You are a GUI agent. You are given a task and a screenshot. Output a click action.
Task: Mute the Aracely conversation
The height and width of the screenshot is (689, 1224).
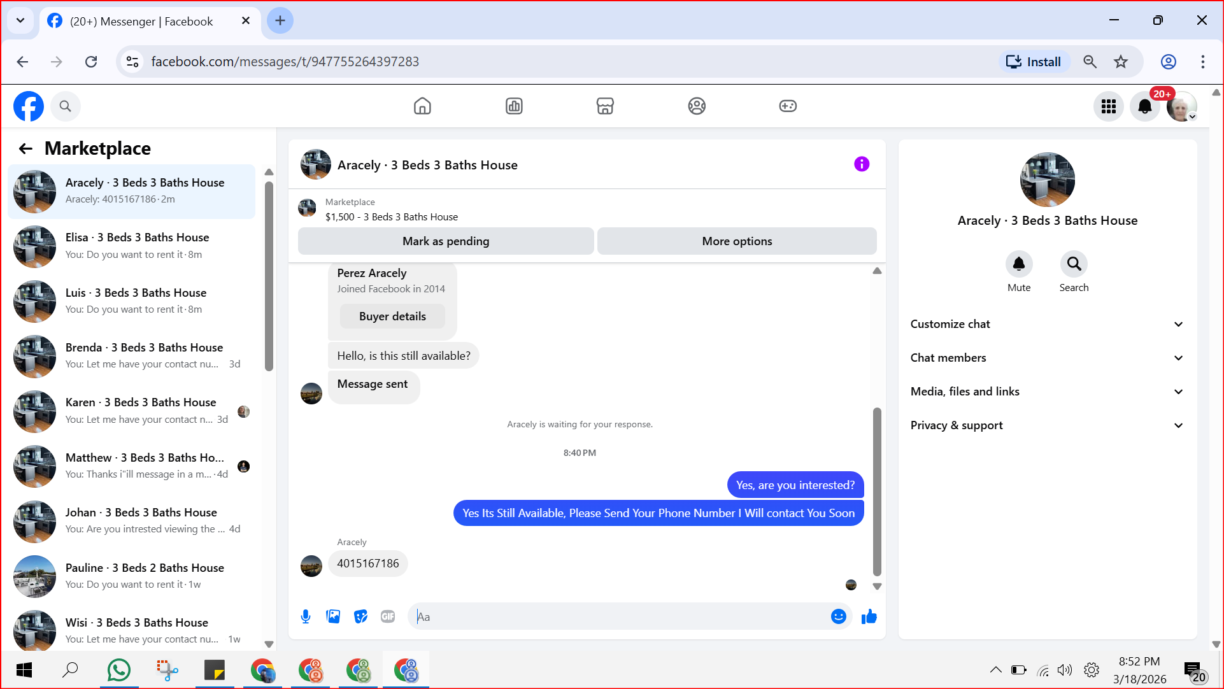pos(1018,264)
